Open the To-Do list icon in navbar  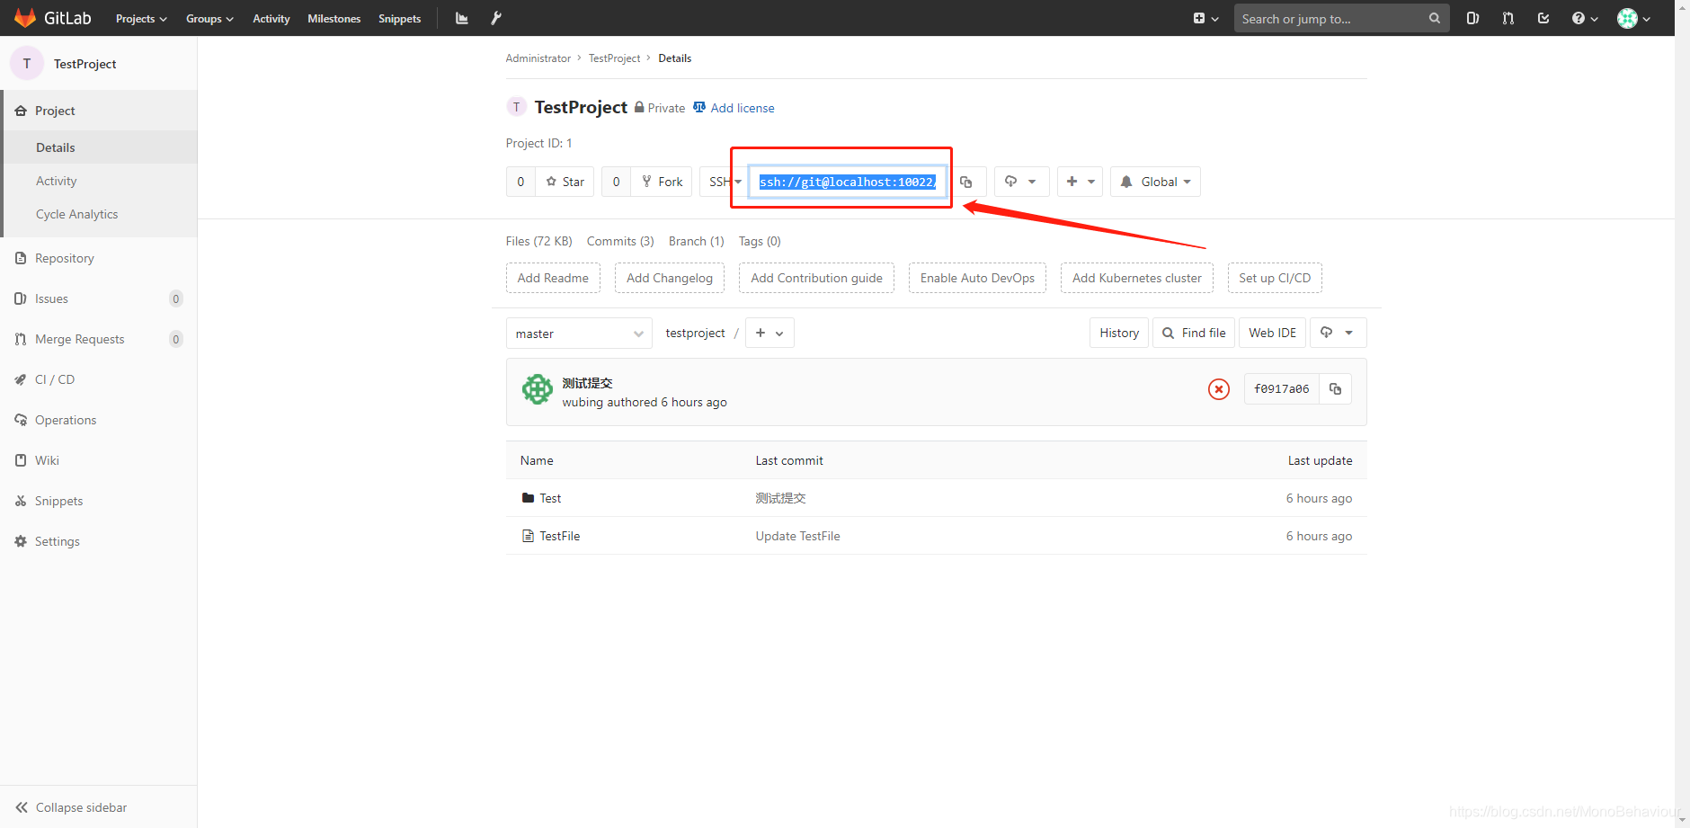(1543, 18)
